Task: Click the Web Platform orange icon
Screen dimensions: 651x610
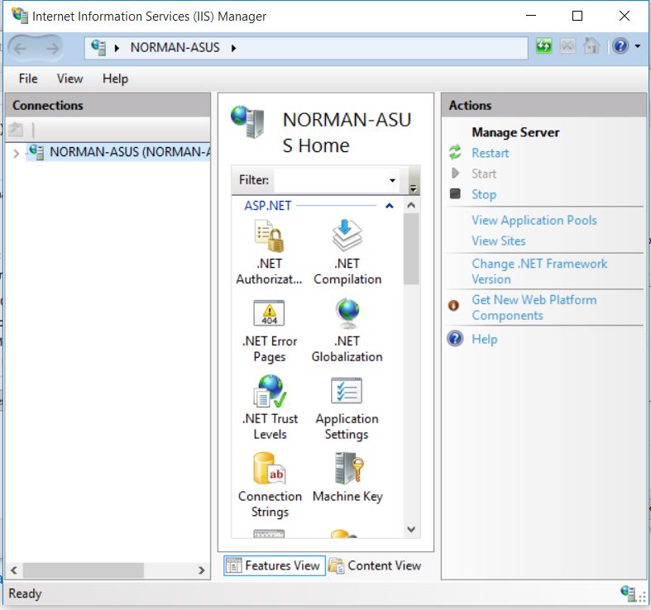Action: point(453,306)
